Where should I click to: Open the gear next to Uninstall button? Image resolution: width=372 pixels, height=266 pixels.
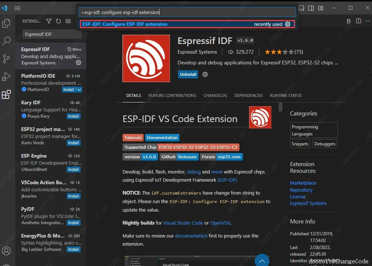pyautogui.click(x=205, y=74)
